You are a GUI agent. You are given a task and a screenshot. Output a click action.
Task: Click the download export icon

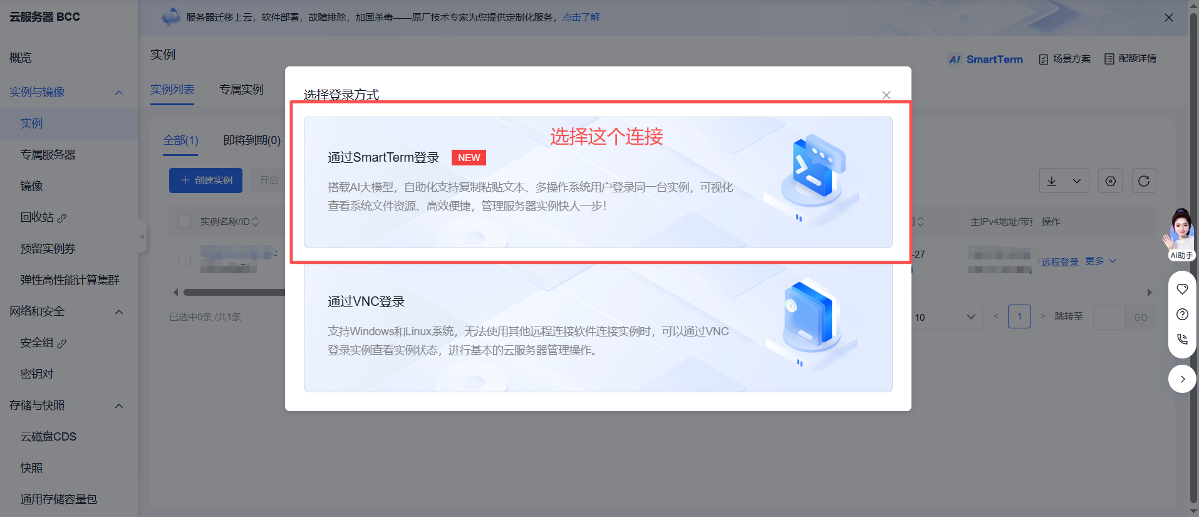click(x=1052, y=181)
